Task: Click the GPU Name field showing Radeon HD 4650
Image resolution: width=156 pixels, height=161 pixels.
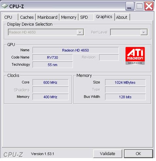Action: click(76, 50)
